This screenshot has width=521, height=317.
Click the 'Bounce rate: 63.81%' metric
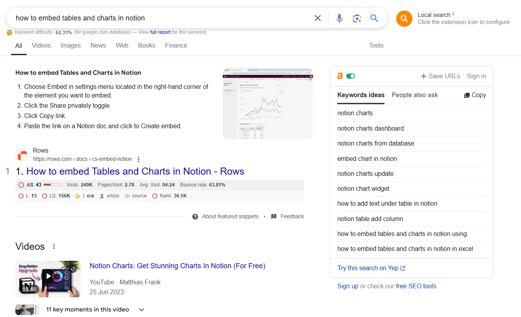click(x=203, y=185)
